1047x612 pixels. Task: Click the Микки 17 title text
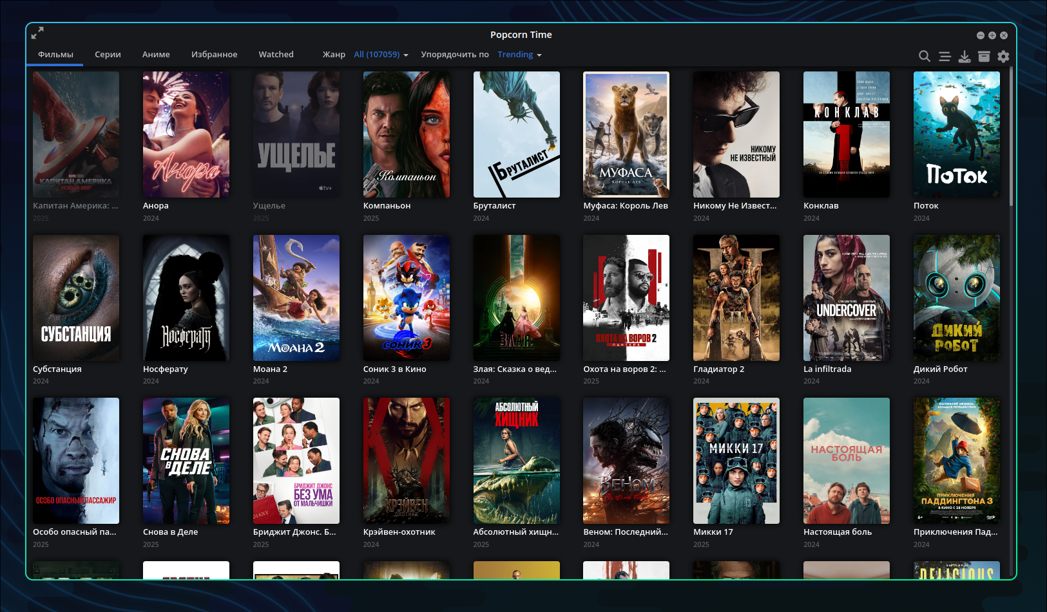[x=713, y=532]
